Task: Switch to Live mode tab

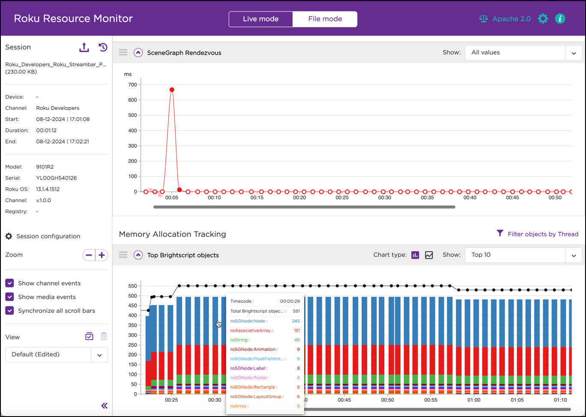Action: (x=261, y=19)
